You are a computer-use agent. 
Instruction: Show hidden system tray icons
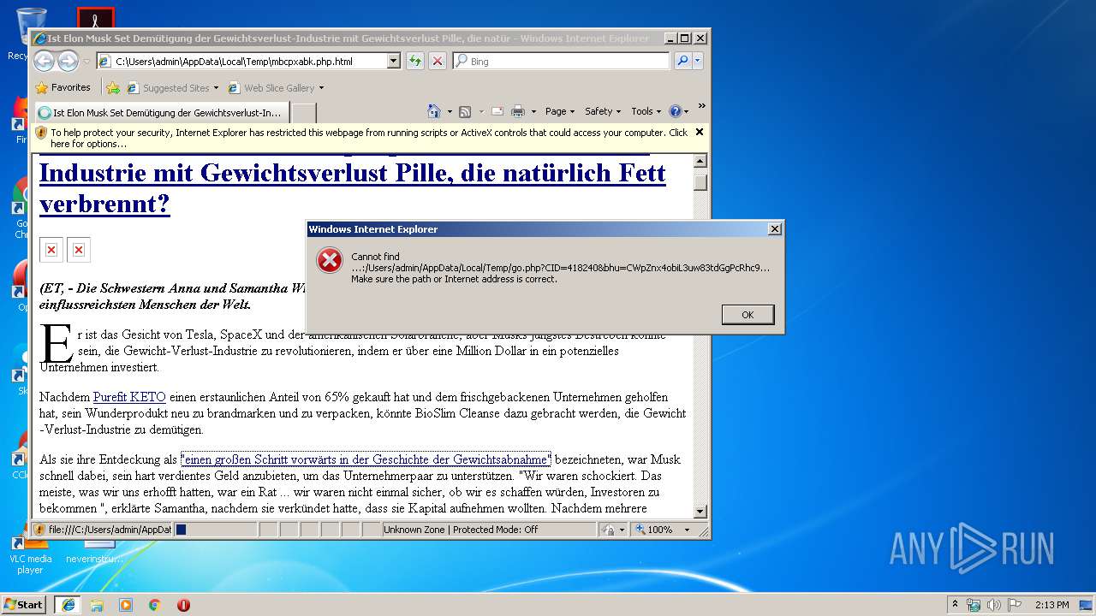(x=955, y=604)
